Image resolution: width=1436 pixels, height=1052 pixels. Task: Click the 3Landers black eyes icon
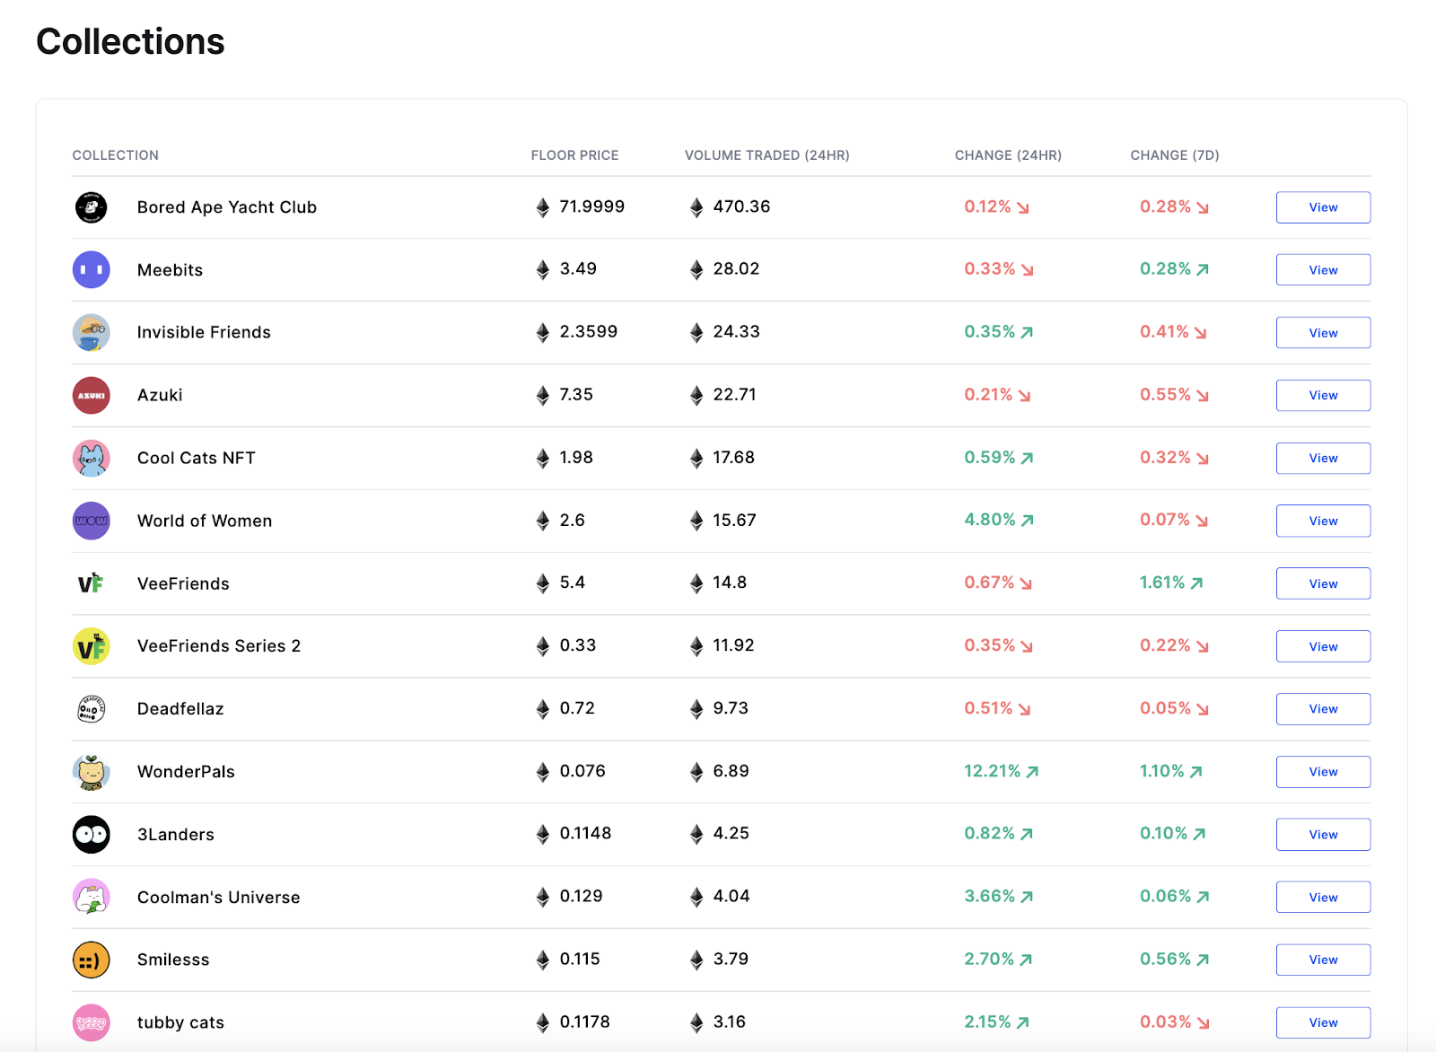(x=91, y=835)
